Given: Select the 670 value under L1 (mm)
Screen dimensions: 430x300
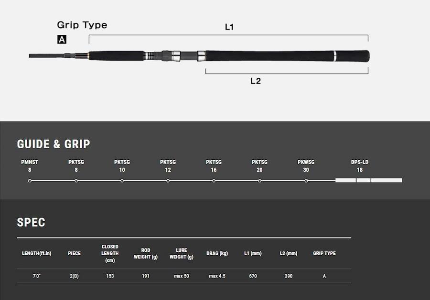Looking at the screenshot, I should [253, 276].
